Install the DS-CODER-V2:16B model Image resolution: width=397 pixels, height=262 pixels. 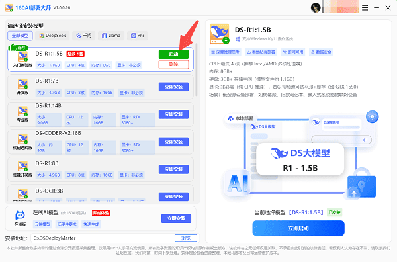tap(173, 142)
